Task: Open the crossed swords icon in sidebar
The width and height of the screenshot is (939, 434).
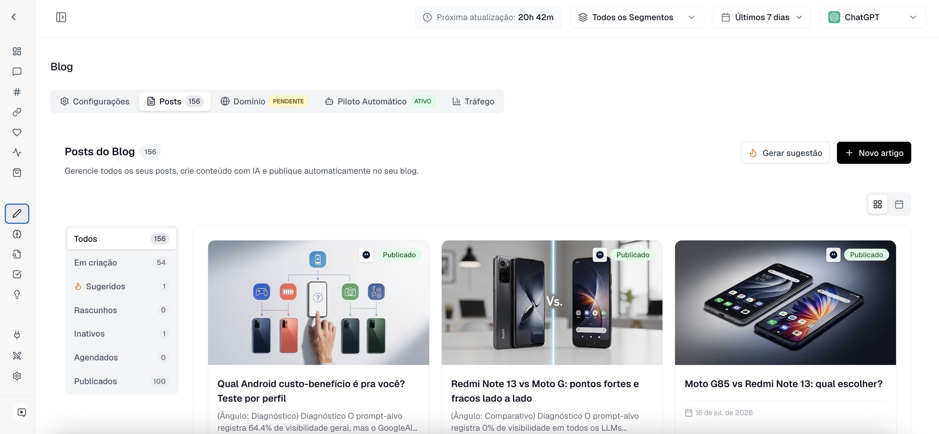Action: pos(17,356)
